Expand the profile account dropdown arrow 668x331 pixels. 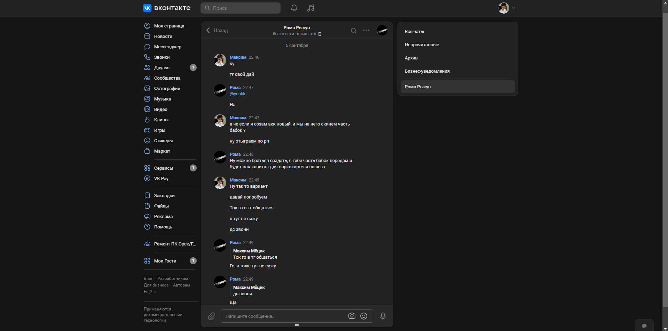point(513,8)
